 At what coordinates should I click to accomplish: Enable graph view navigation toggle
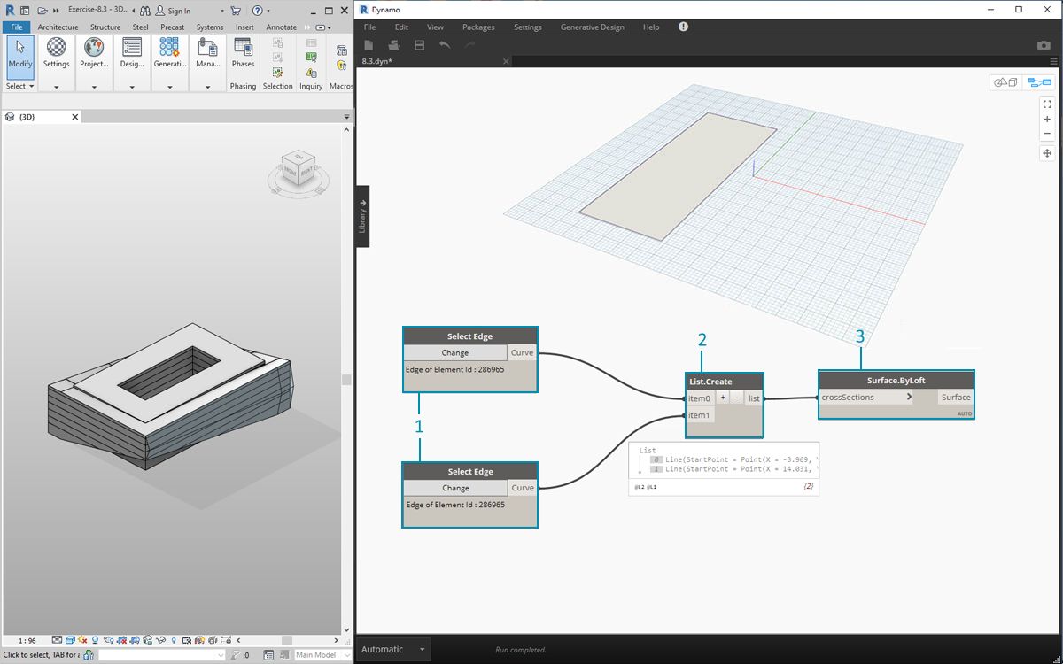click(x=1037, y=82)
